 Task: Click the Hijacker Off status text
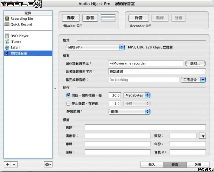[x=72, y=25]
